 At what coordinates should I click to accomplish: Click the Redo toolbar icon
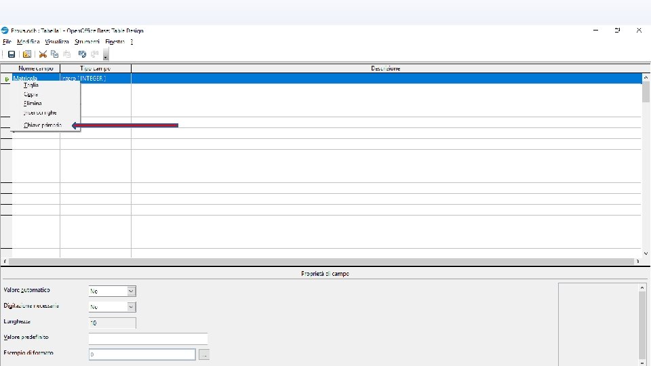click(x=95, y=54)
